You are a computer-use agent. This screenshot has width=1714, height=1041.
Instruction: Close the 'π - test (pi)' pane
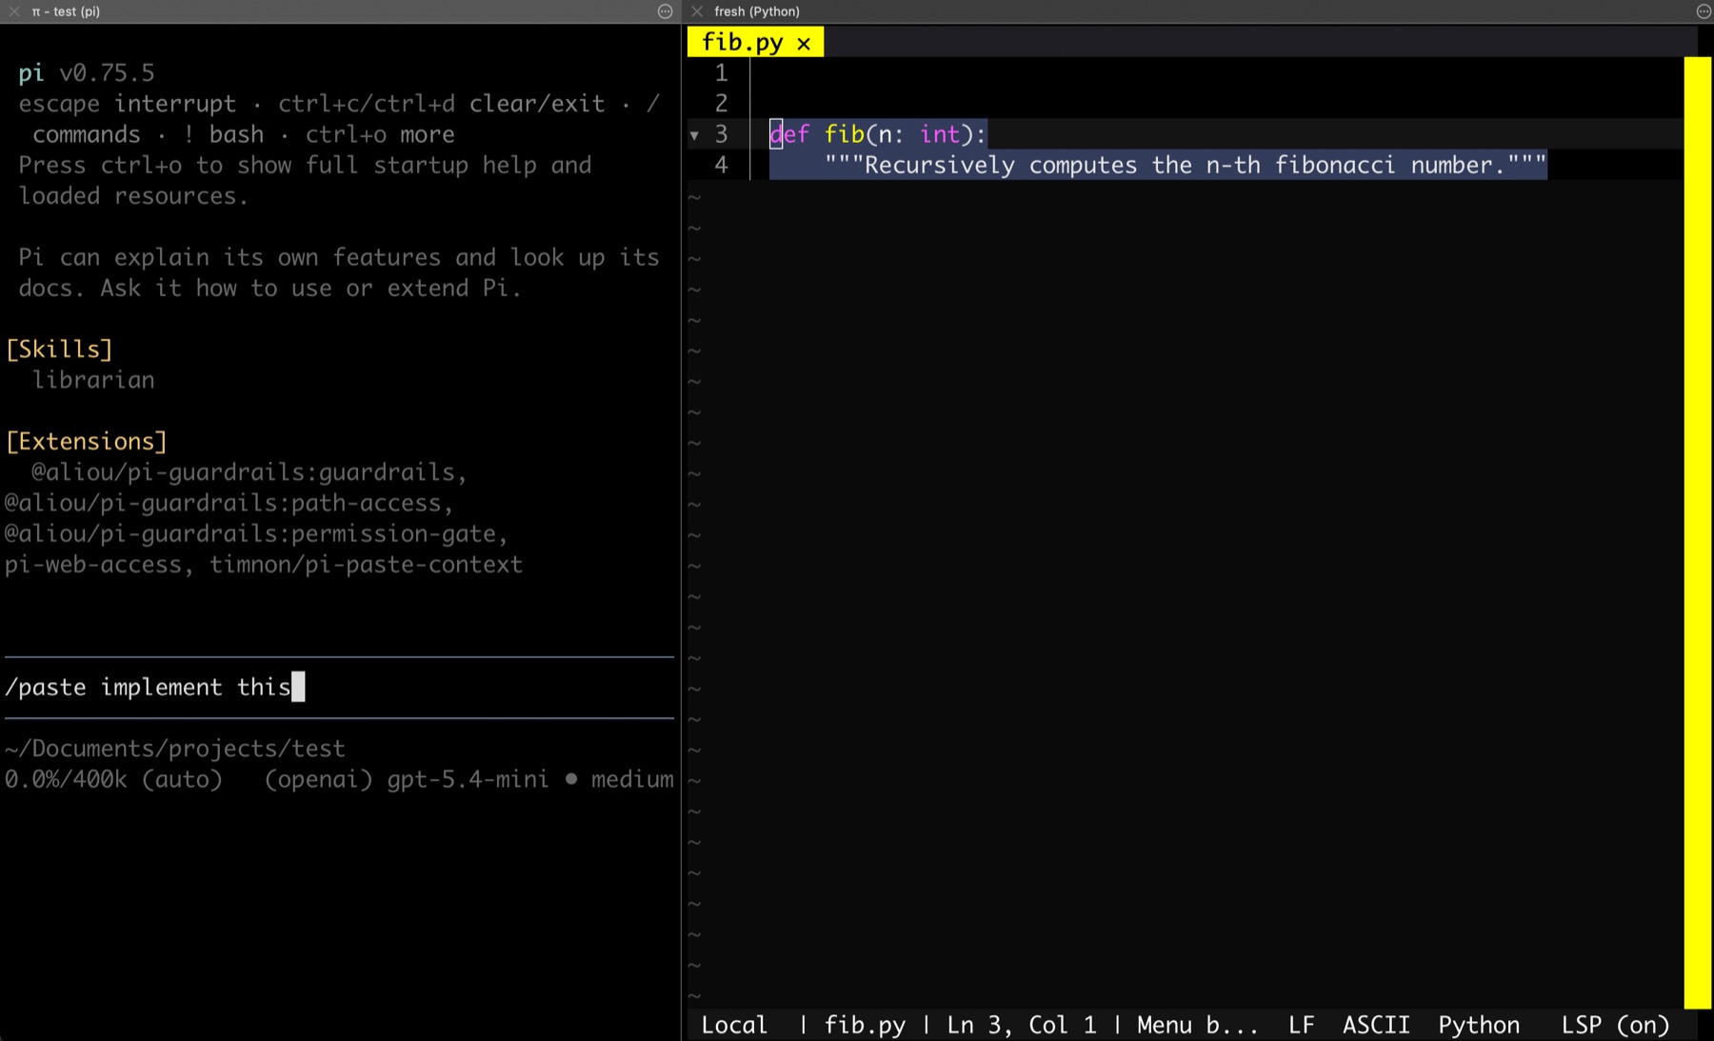(14, 11)
